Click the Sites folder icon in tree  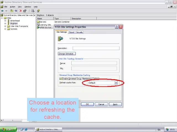pos(5,18)
